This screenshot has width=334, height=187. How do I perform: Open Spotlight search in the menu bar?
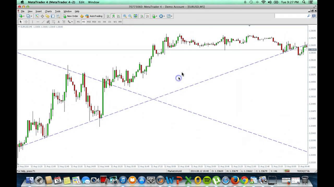click(304, 2)
